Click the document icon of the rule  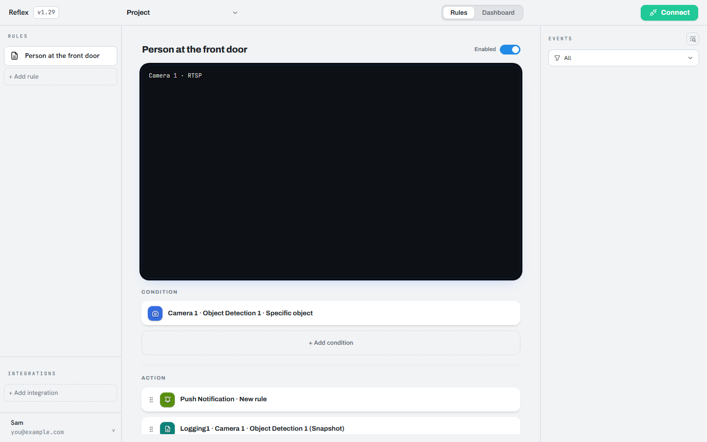coord(15,56)
